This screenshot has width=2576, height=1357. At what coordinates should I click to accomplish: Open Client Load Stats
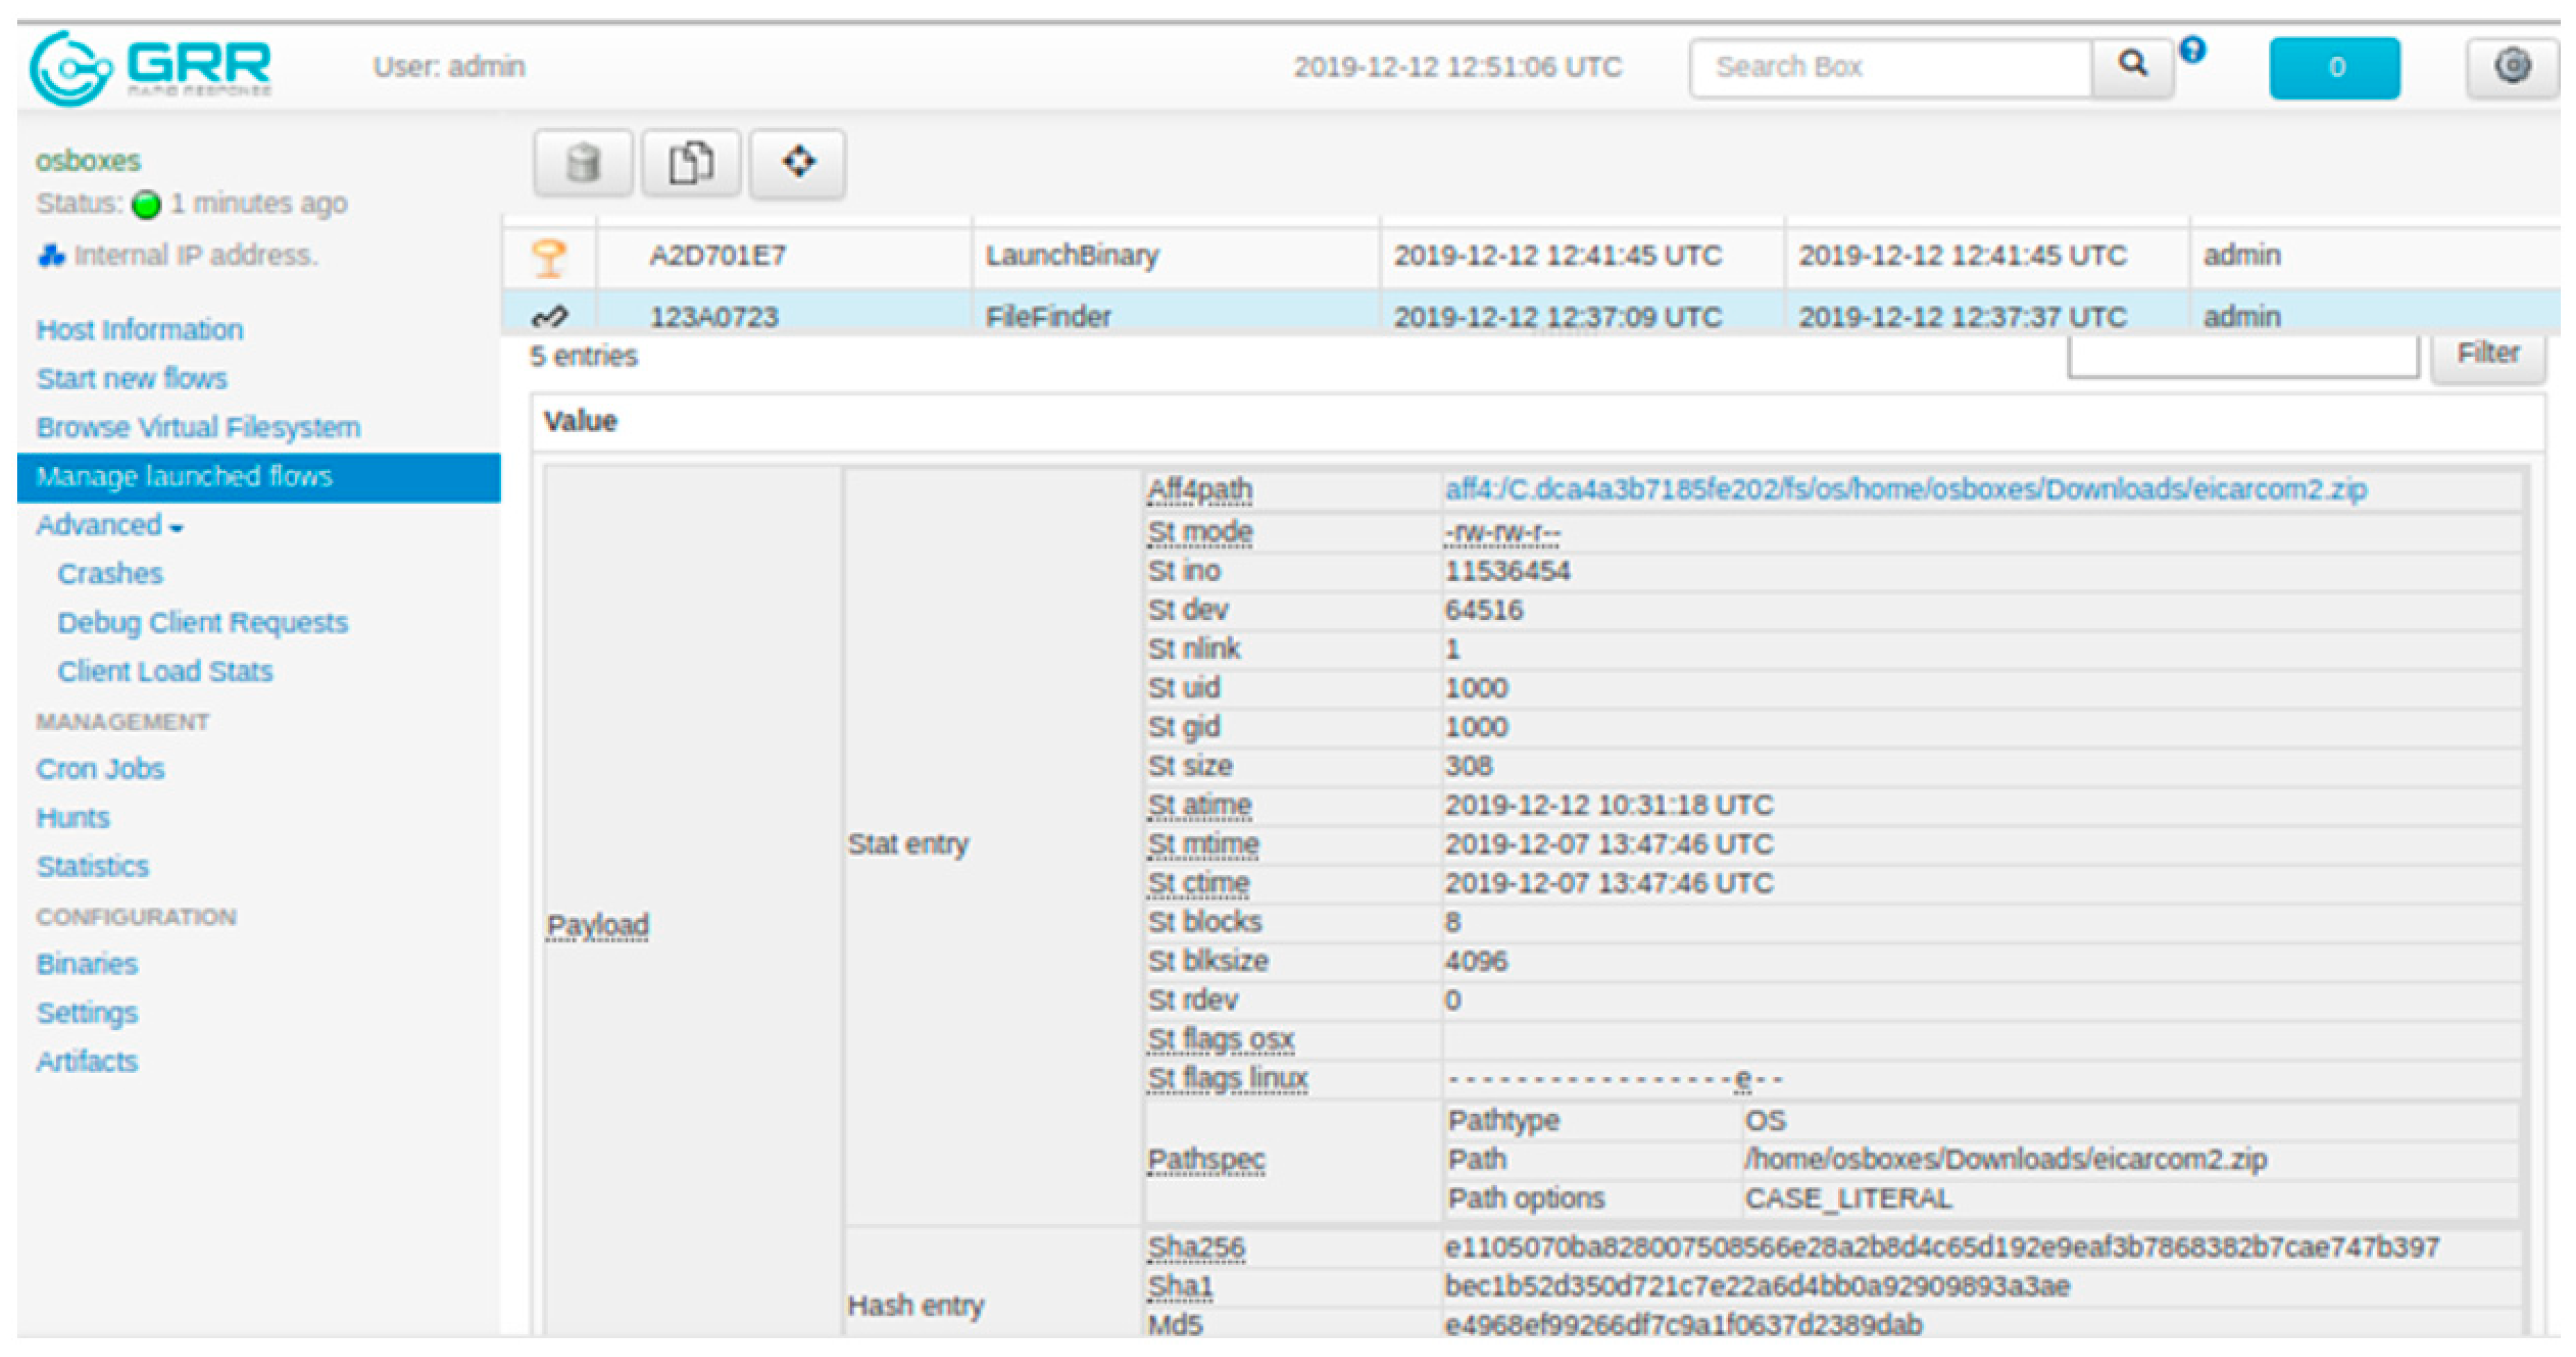(x=165, y=672)
